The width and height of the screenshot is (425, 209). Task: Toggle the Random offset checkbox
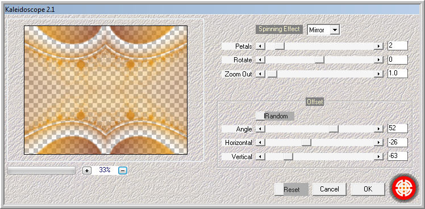click(260, 116)
